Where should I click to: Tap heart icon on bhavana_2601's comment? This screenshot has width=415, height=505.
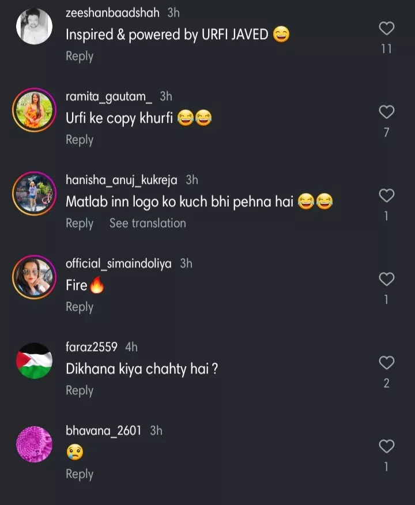[x=387, y=446]
